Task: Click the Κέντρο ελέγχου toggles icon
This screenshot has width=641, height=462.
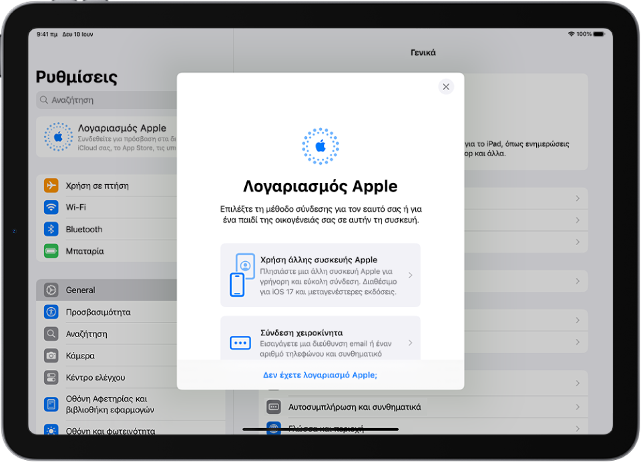Action: (51, 377)
